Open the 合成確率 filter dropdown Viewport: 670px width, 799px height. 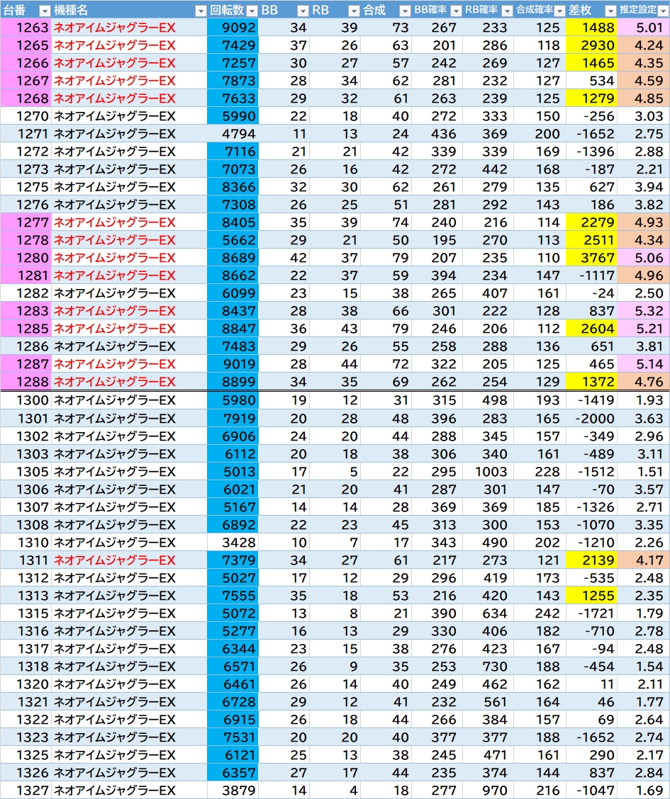click(558, 11)
